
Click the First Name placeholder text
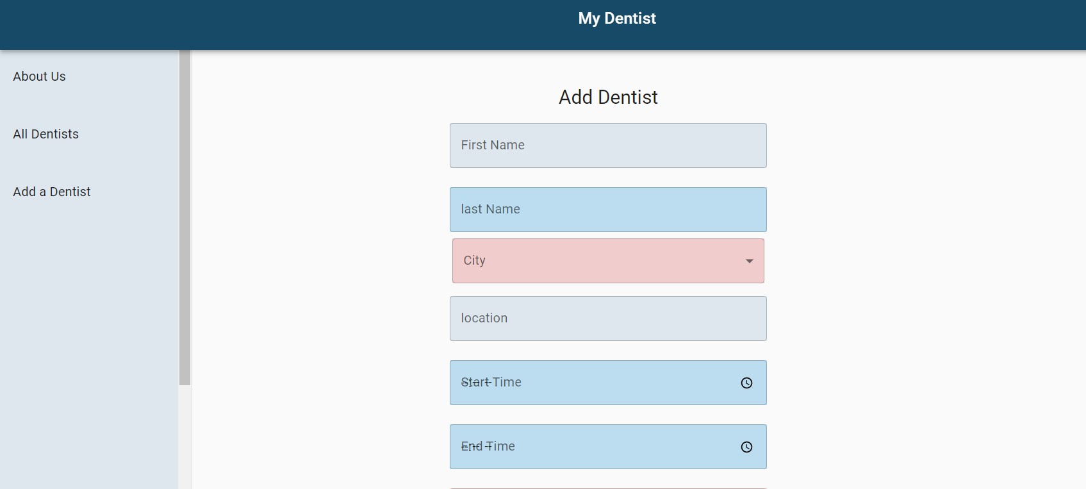[x=493, y=145]
